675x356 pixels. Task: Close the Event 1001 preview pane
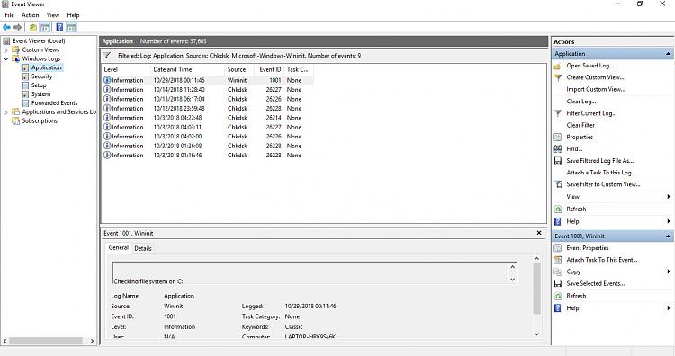539,233
